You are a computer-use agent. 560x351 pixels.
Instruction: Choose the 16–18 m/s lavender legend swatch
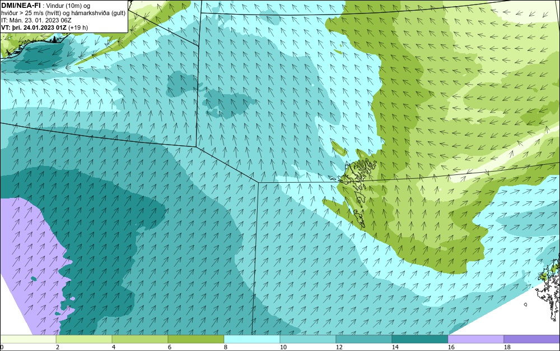coord(475,339)
